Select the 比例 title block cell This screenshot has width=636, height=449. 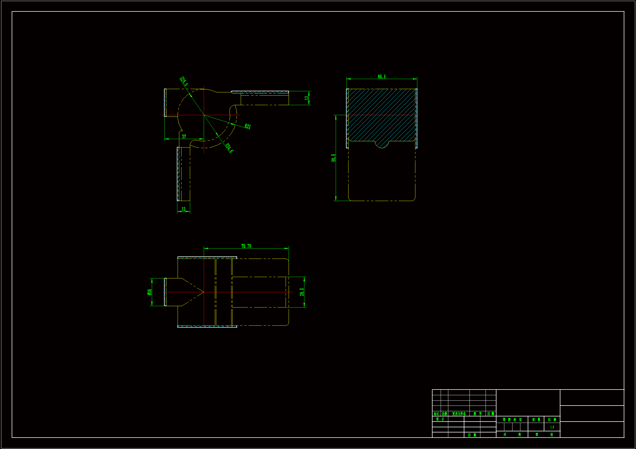pos(552,420)
